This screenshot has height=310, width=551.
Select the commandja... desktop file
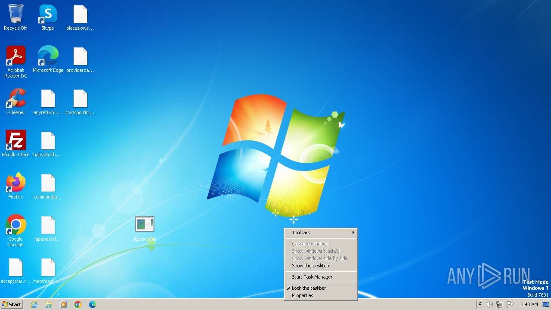[48, 186]
